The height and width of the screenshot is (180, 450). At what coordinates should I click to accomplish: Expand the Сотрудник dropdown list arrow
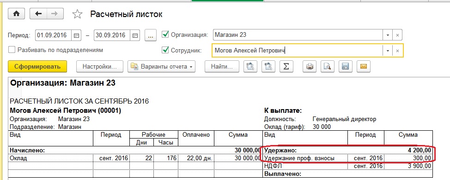tap(388, 51)
